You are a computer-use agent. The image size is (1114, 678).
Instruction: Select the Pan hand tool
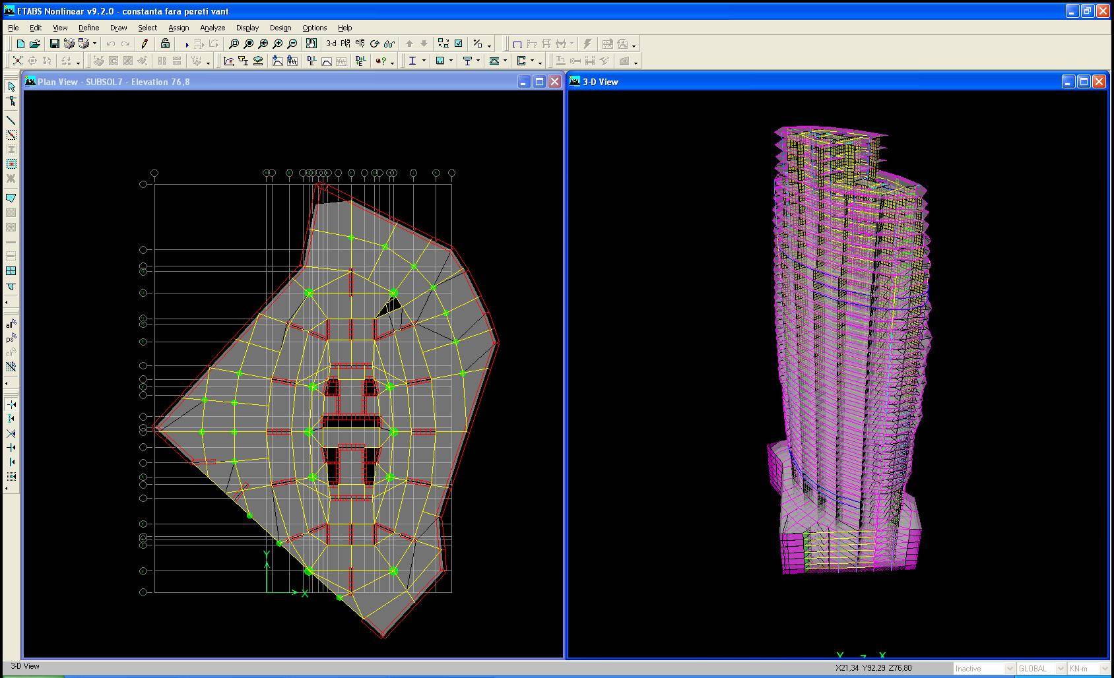311,44
